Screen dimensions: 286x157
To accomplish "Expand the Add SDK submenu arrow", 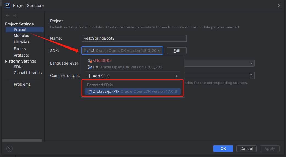I will coord(176,76).
